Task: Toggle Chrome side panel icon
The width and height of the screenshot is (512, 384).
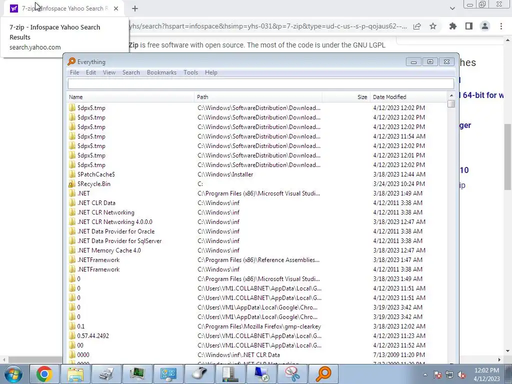Action: point(469,26)
